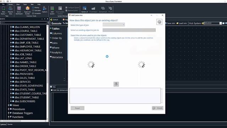Open the join type dropdown
Viewport: 227px width, 128px height.
pos(114,25)
